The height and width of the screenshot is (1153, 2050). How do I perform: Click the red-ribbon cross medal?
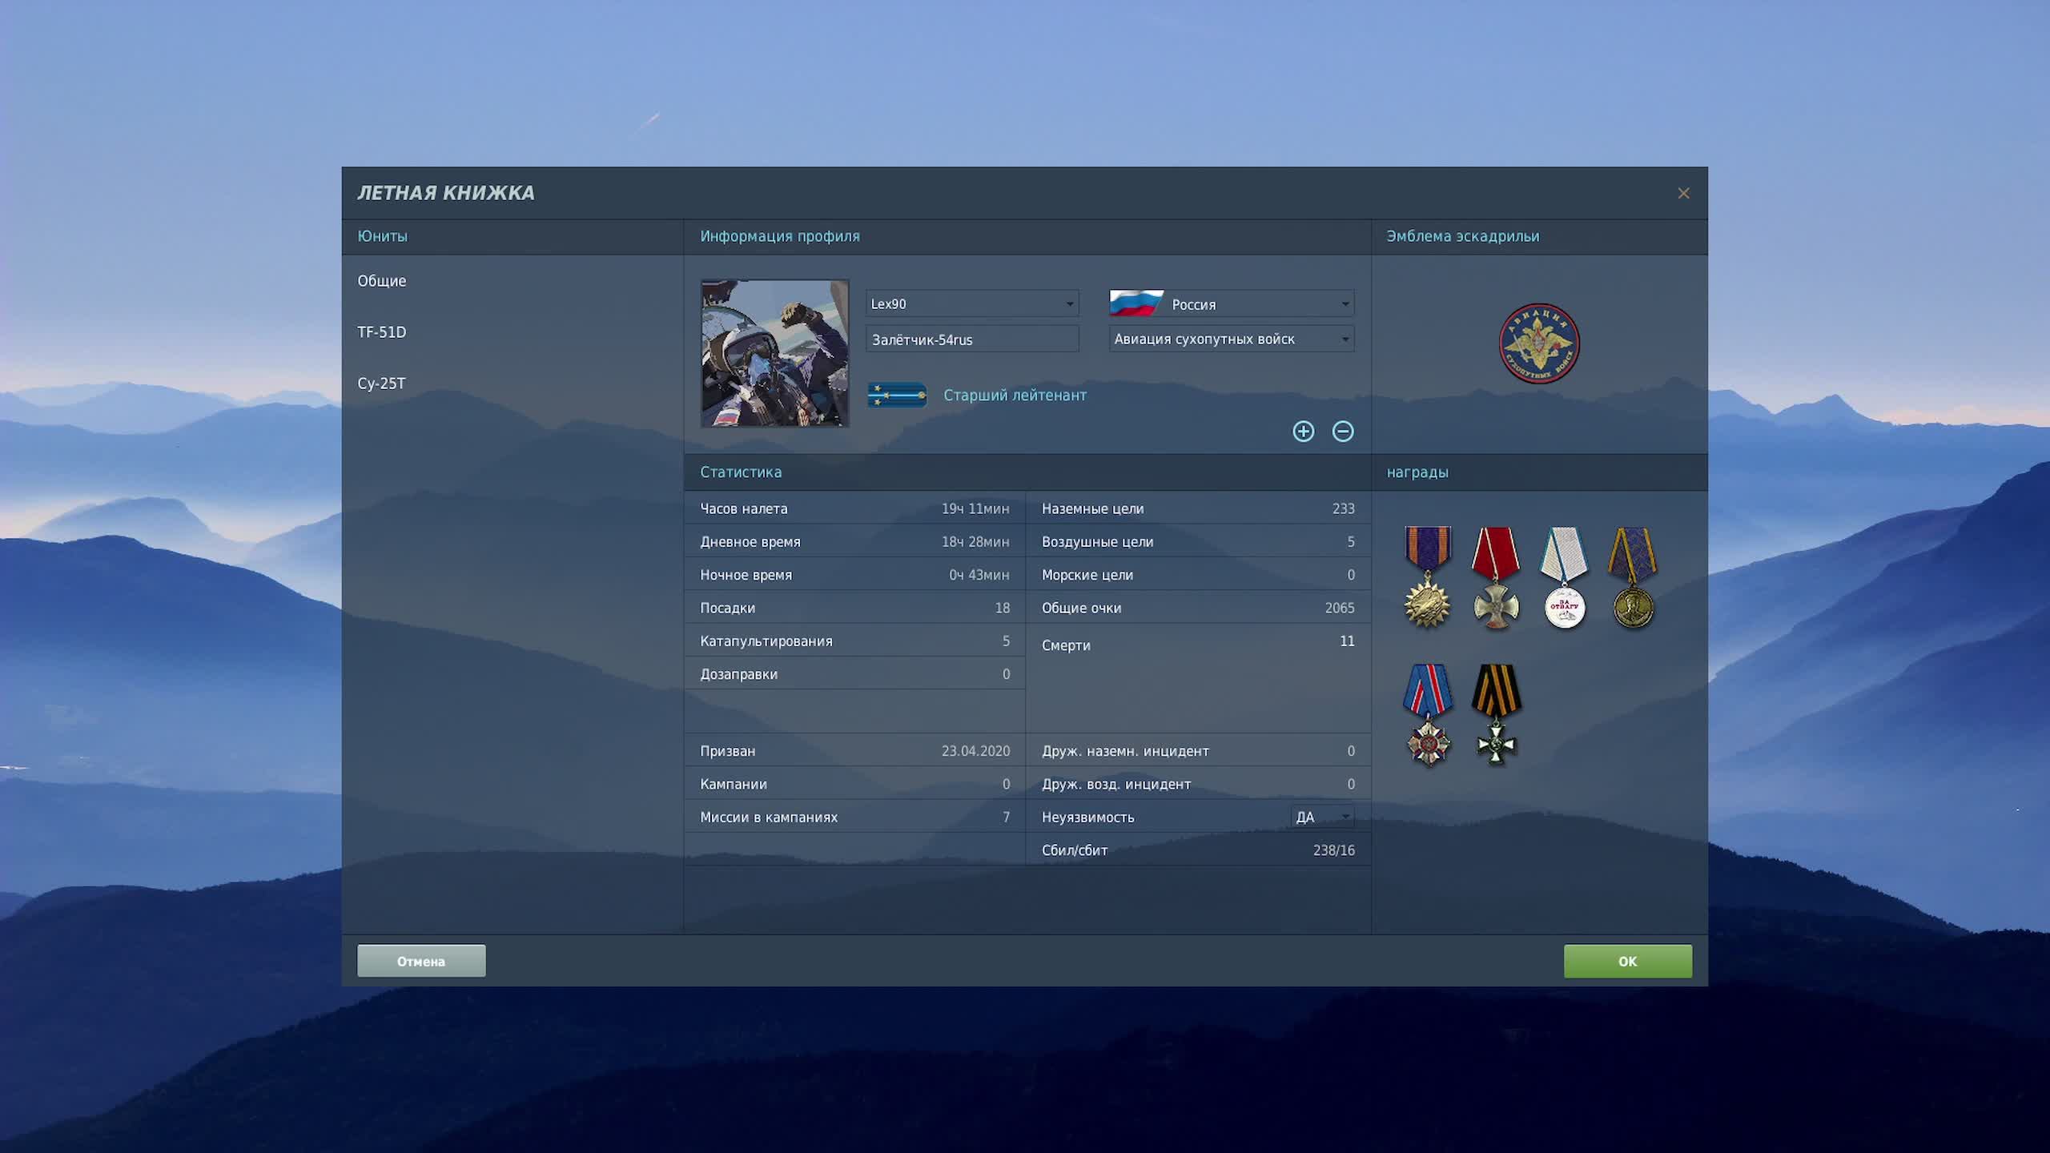(1495, 577)
